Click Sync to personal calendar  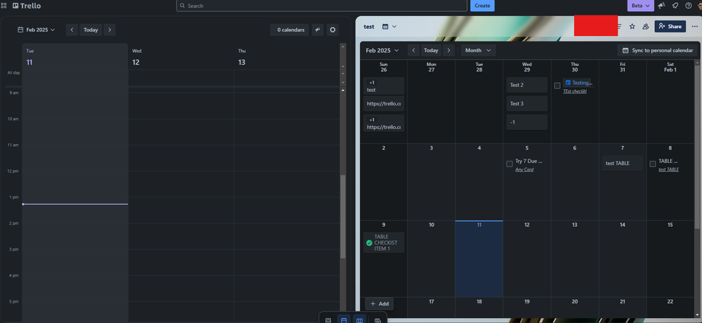pos(658,50)
